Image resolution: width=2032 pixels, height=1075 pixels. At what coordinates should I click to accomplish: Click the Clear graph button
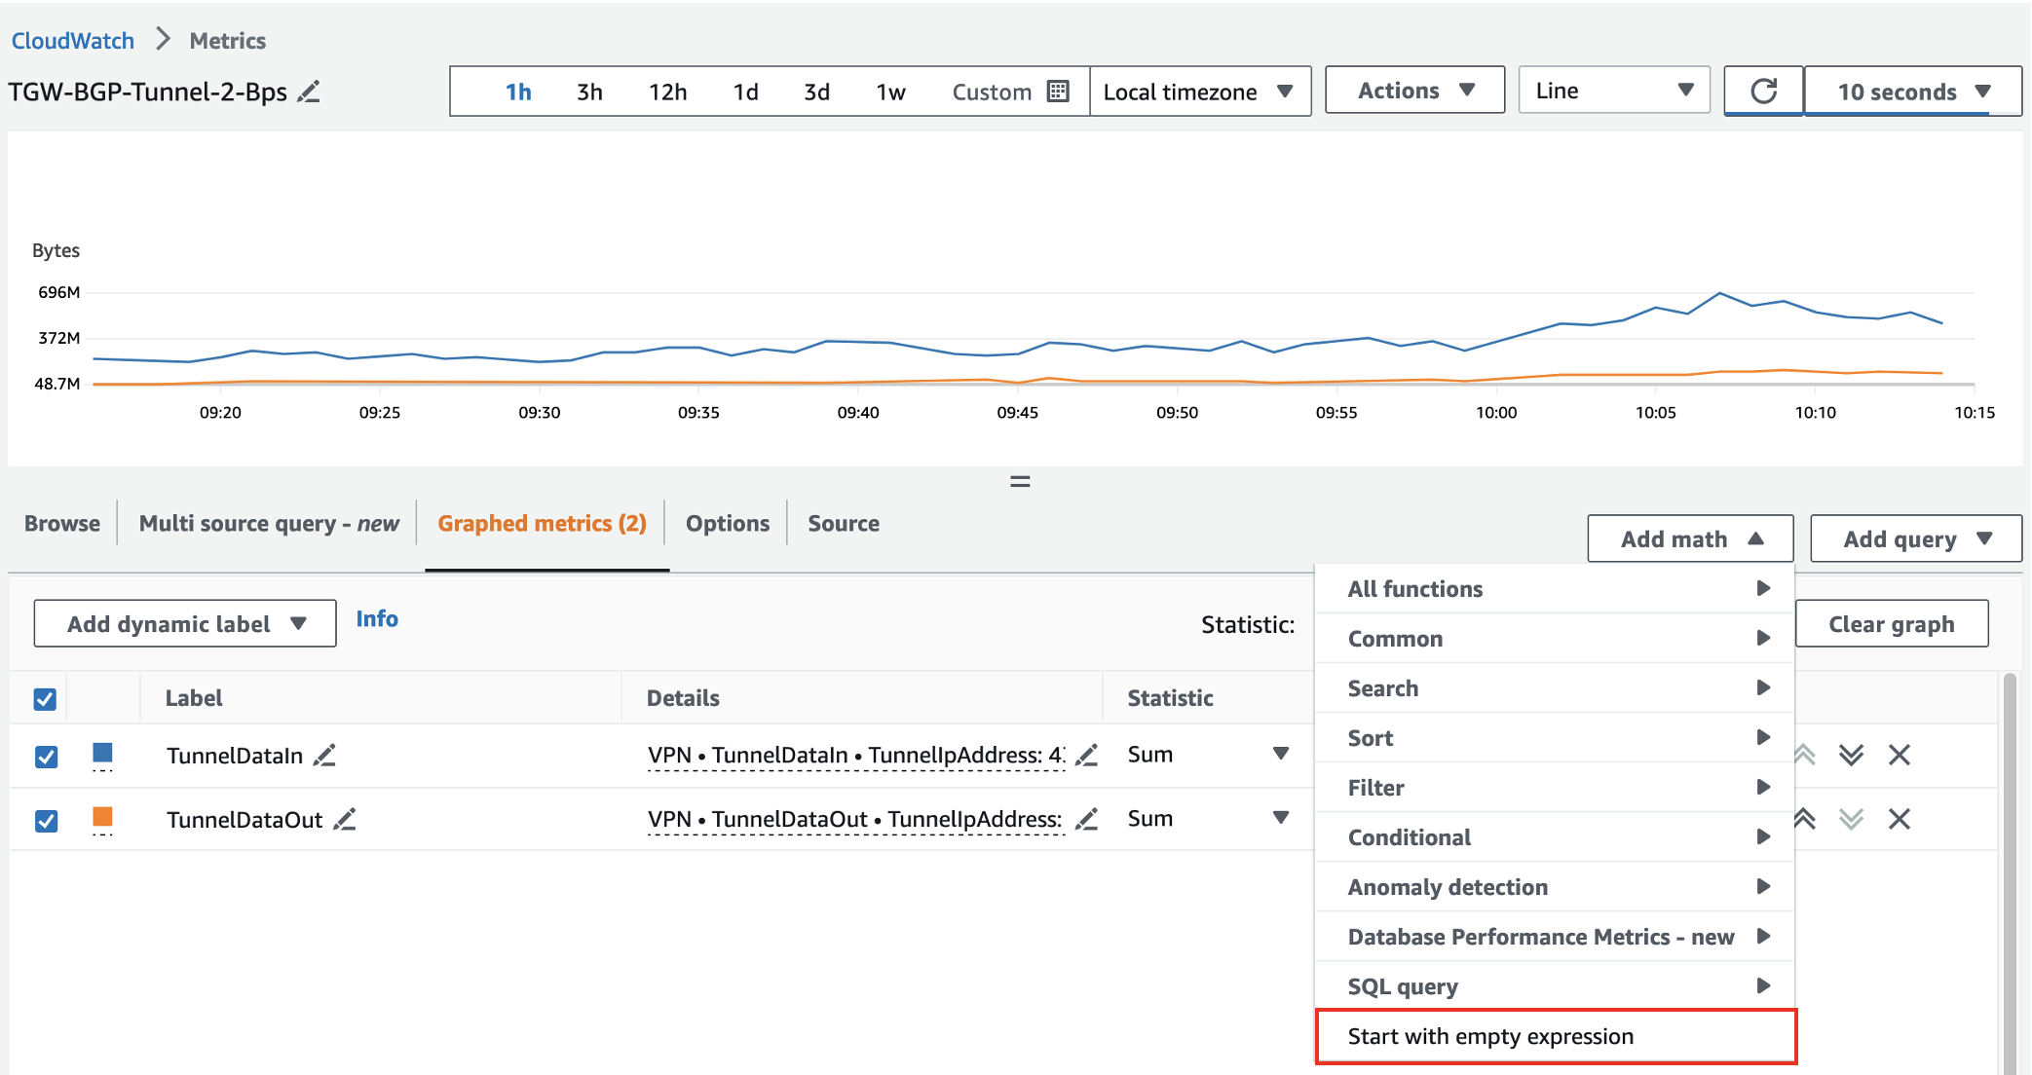coord(1891,624)
